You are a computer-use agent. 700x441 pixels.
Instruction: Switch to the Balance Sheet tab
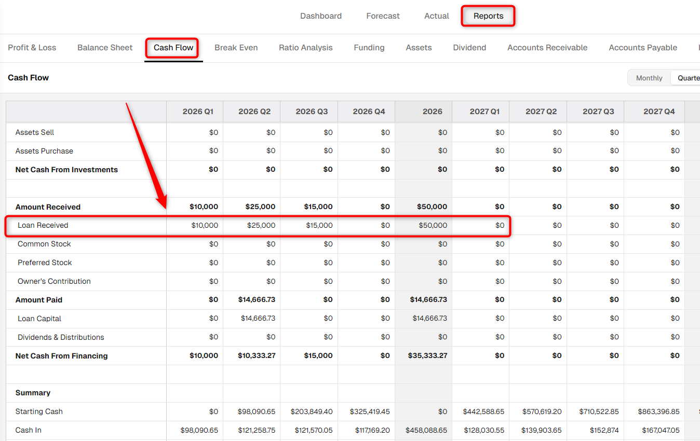click(x=105, y=48)
